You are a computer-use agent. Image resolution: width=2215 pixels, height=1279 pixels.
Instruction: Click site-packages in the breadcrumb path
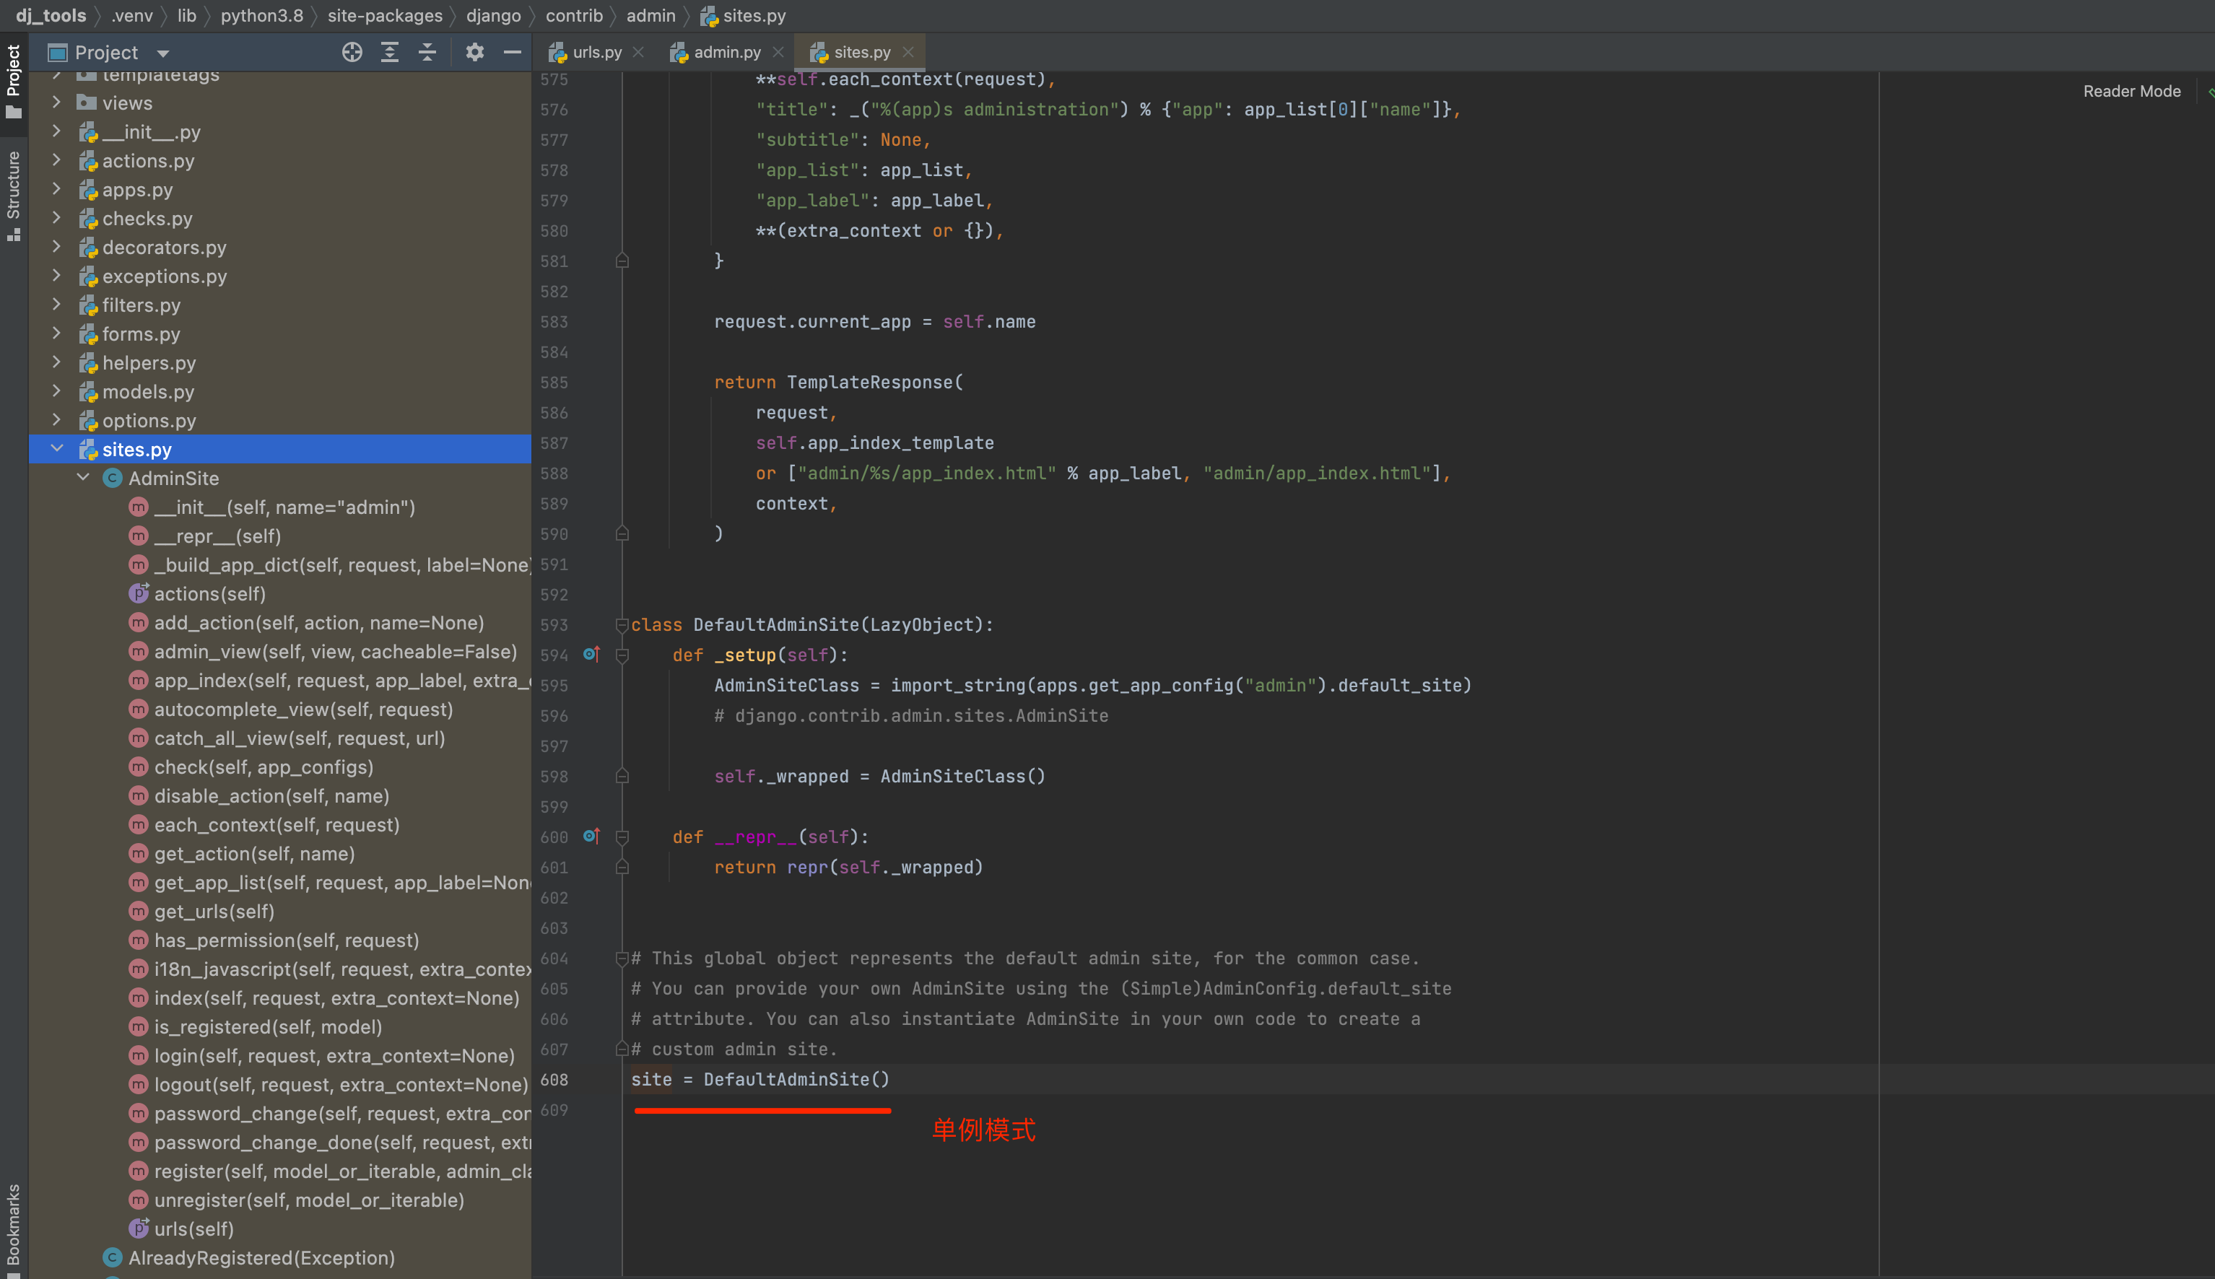(x=385, y=16)
